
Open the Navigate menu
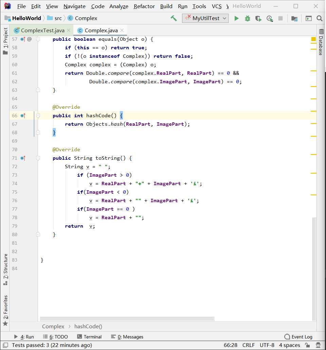point(74,6)
